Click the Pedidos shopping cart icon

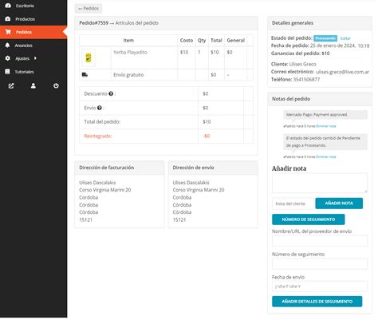point(8,32)
